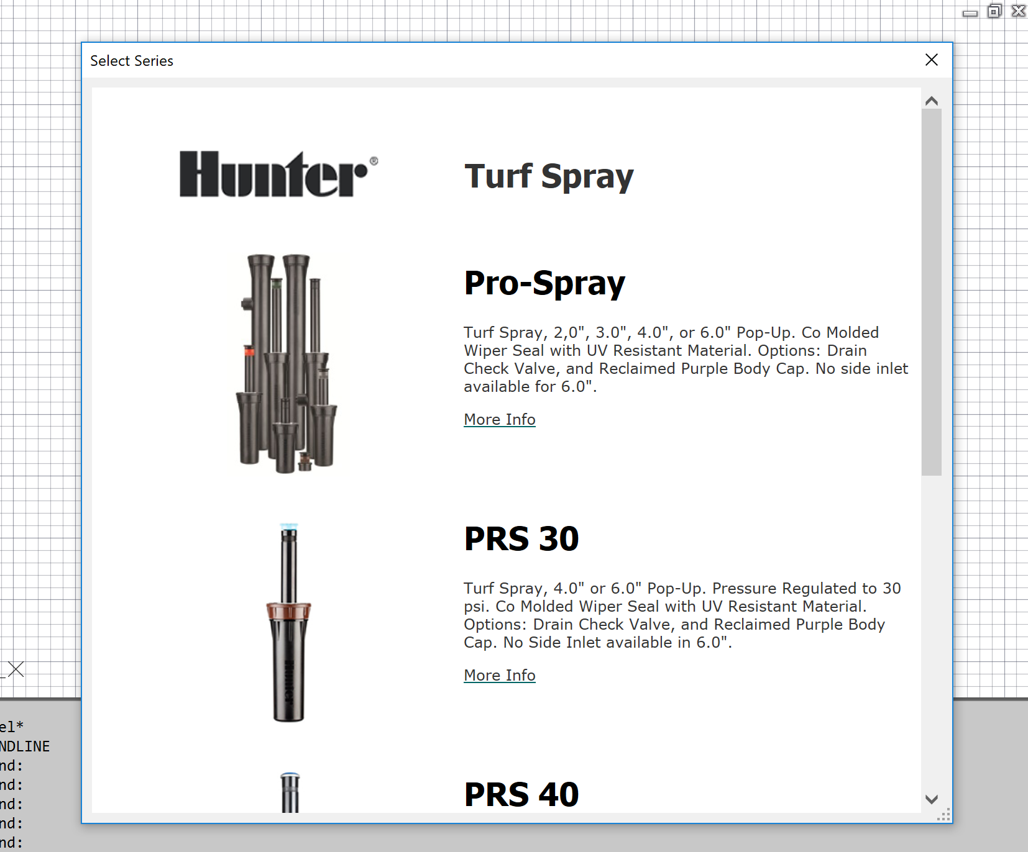Open More Info link for PRS 30
The width and height of the screenshot is (1028, 852).
coord(500,676)
